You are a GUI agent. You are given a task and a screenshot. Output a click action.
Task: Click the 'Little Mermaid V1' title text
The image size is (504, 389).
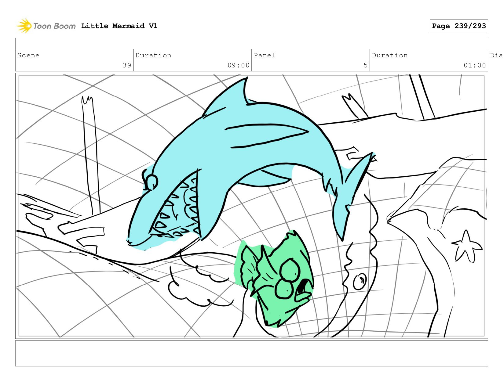tap(119, 26)
